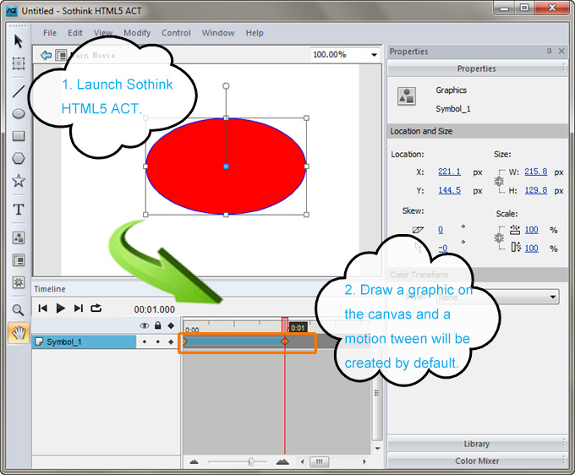Toggle width-height constrain lock
The height and width of the screenshot is (475, 575).
[x=498, y=181]
